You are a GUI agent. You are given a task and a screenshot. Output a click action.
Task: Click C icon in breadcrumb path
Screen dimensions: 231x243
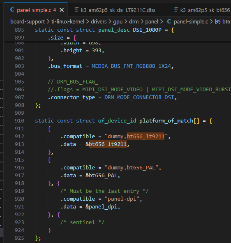point(169,21)
